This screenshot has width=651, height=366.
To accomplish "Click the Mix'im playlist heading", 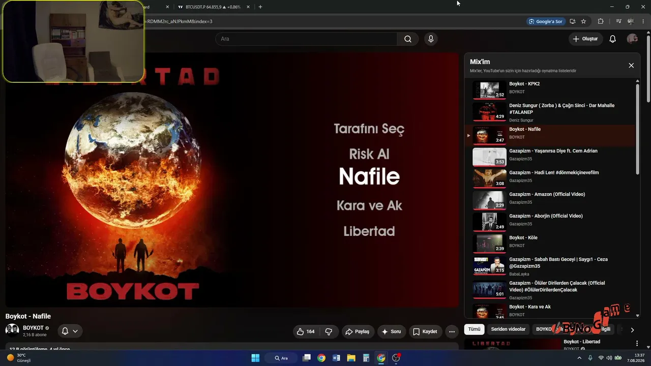I will tap(480, 62).
